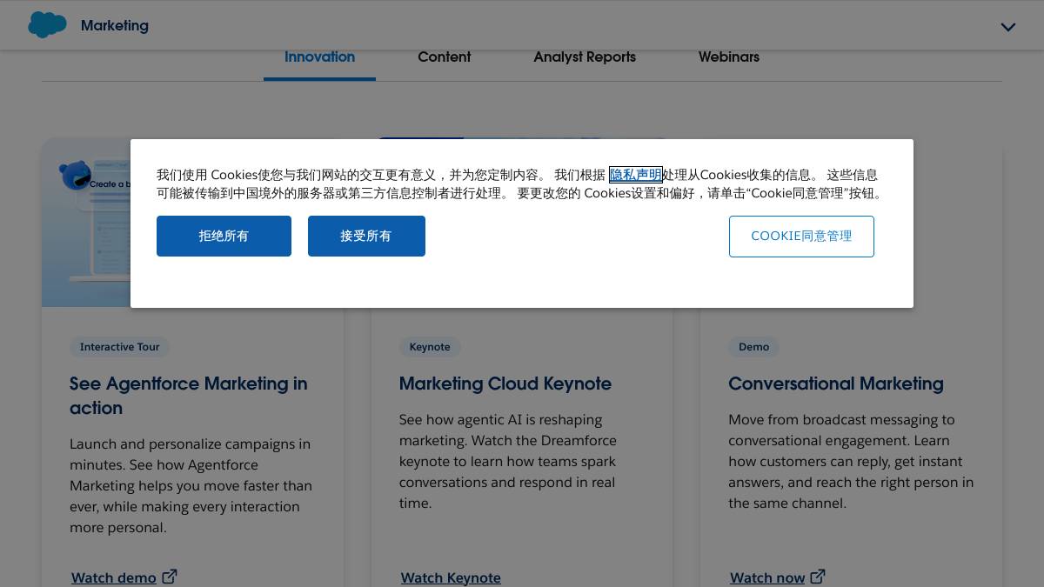Open the Marketing header label
Screen dimensions: 1044x587
pos(115,26)
